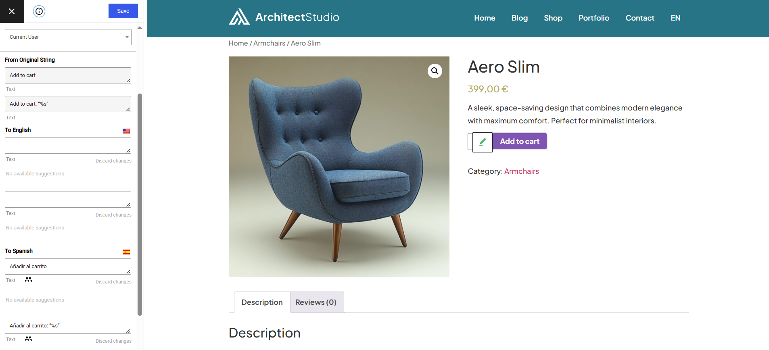Image resolution: width=769 pixels, height=350 pixels.
Task: Open the EN language switcher in navigation
Action: click(675, 18)
